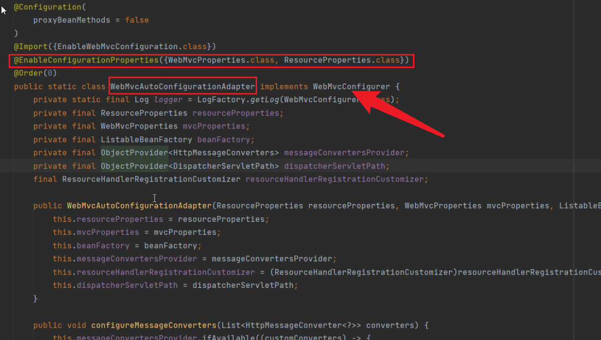The image size is (601, 340).
Task: Click the false value of proxyBeanMethods
Action: coord(137,20)
